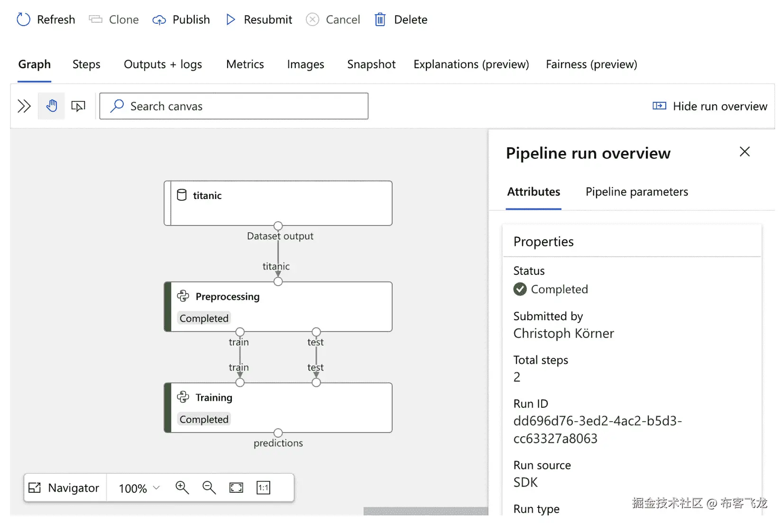This screenshot has height=523, width=781.
Task: Zoom out on the canvas
Action: [x=209, y=487]
